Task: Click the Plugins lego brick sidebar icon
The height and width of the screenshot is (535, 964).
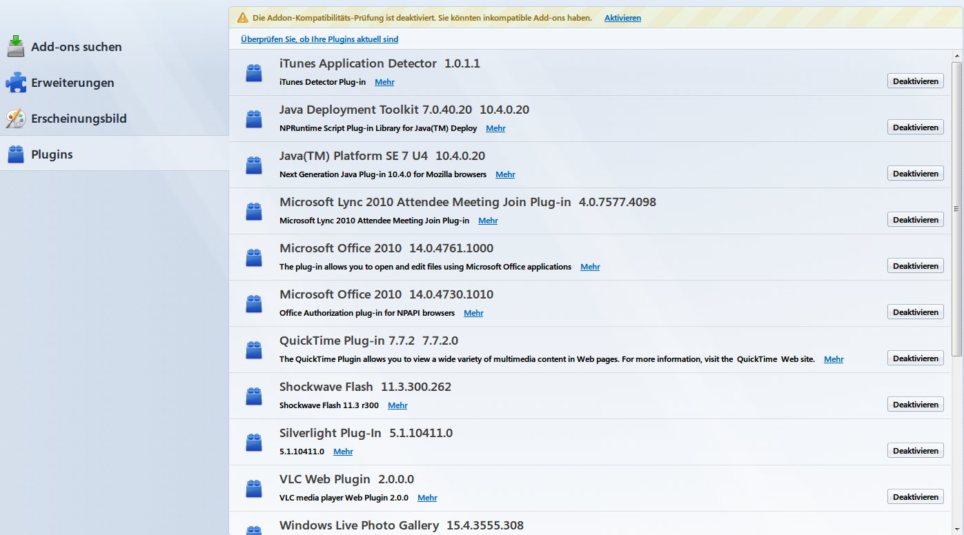Action: pos(16,154)
